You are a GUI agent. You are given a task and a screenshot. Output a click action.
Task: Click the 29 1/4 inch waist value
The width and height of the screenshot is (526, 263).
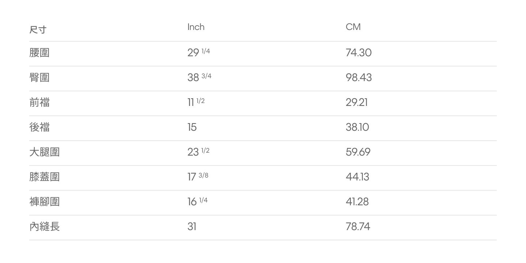[199, 52]
